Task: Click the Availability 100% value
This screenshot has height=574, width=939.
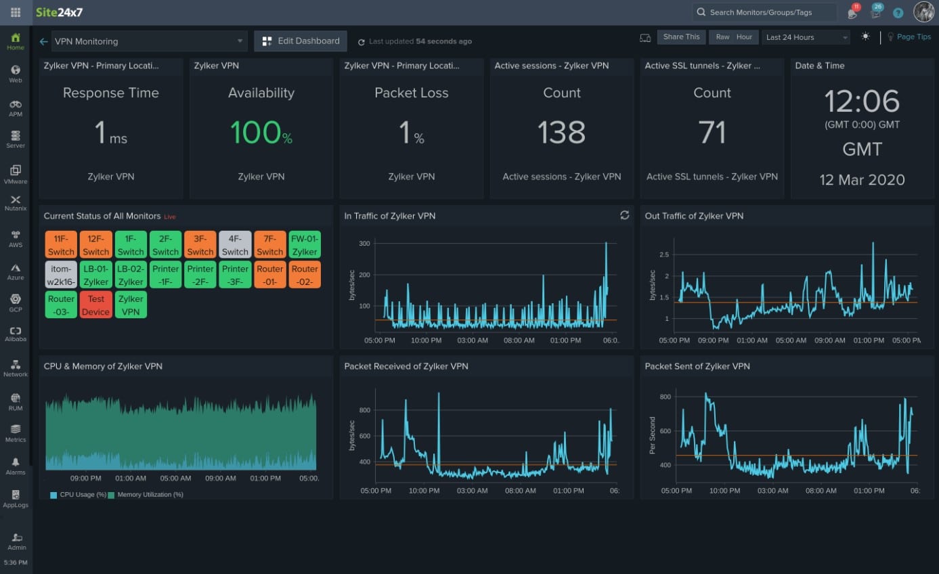Action: [x=261, y=133]
